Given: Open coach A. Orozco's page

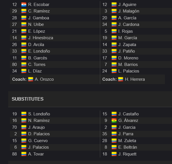Looking at the screenshot, I should pyautogui.click(x=44, y=79).
